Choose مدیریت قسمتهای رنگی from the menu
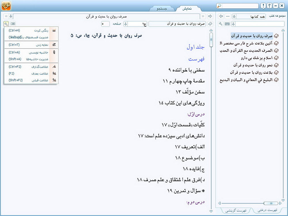 click(x=31, y=37)
